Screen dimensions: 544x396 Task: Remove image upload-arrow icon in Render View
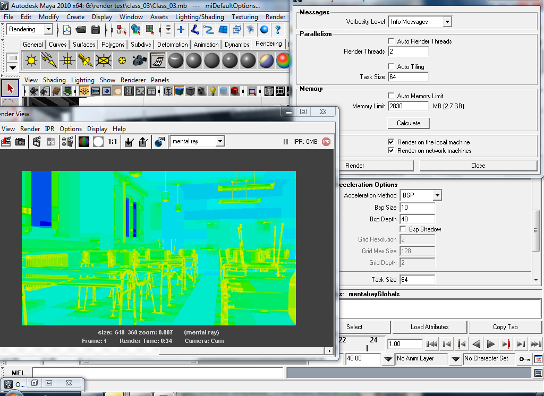tap(143, 142)
